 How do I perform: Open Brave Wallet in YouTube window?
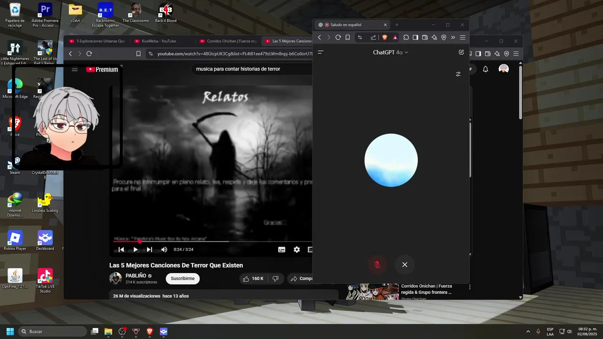point(488,54)
